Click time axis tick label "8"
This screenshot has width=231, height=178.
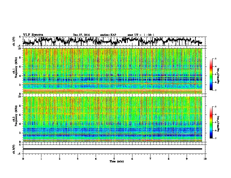coord(169,159)
